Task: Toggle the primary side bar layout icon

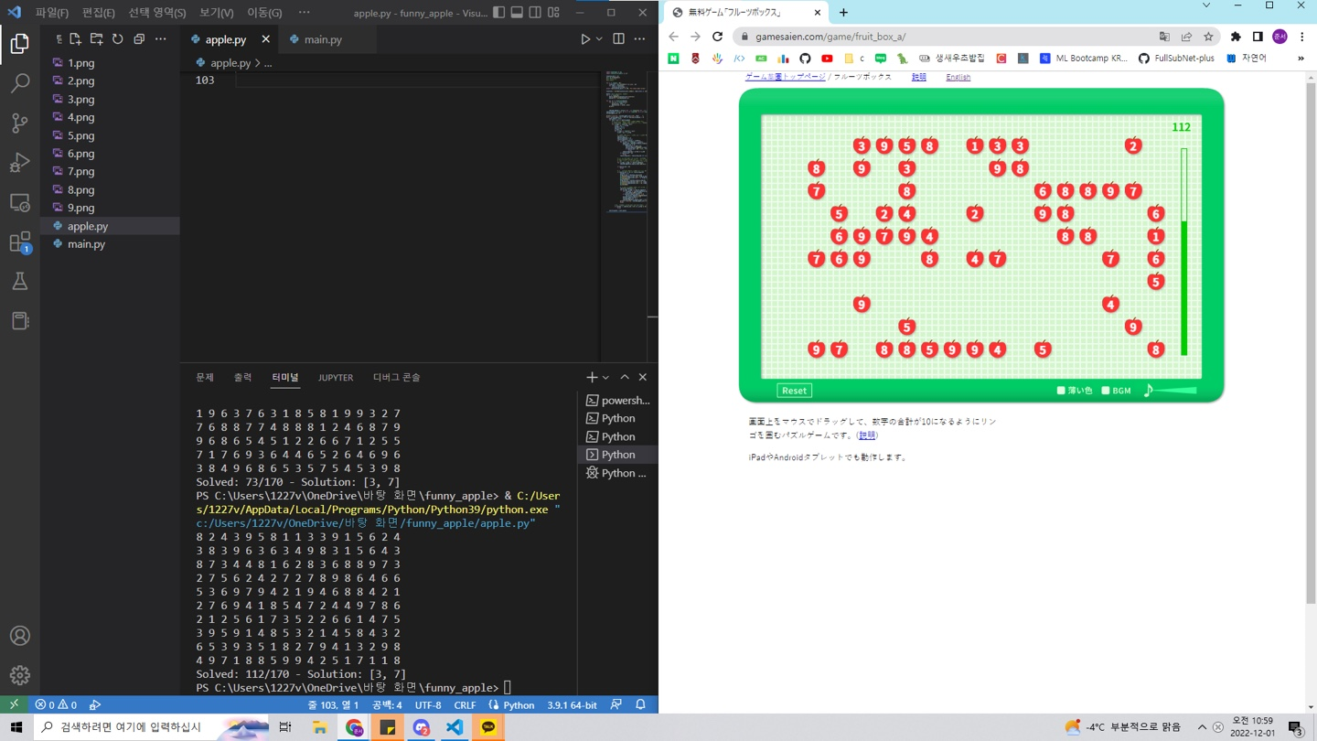Action: coord(498,13)
